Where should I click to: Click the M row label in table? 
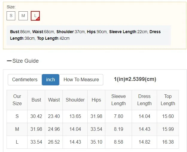[17, 129]
